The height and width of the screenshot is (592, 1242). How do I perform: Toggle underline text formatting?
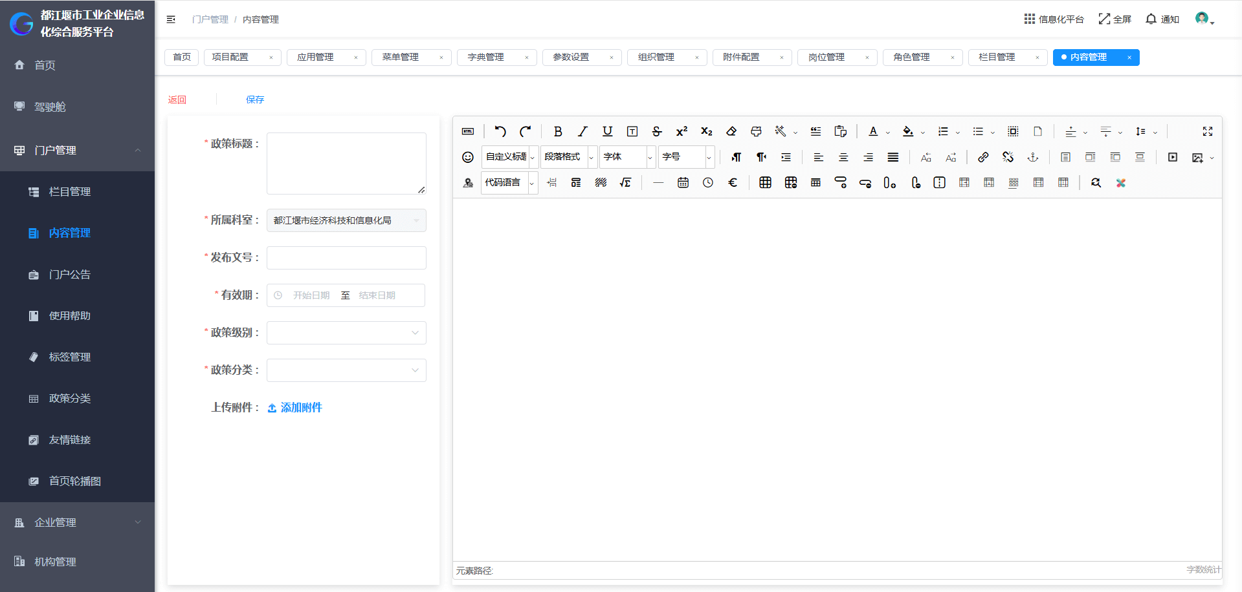click(x=607, y=132)
